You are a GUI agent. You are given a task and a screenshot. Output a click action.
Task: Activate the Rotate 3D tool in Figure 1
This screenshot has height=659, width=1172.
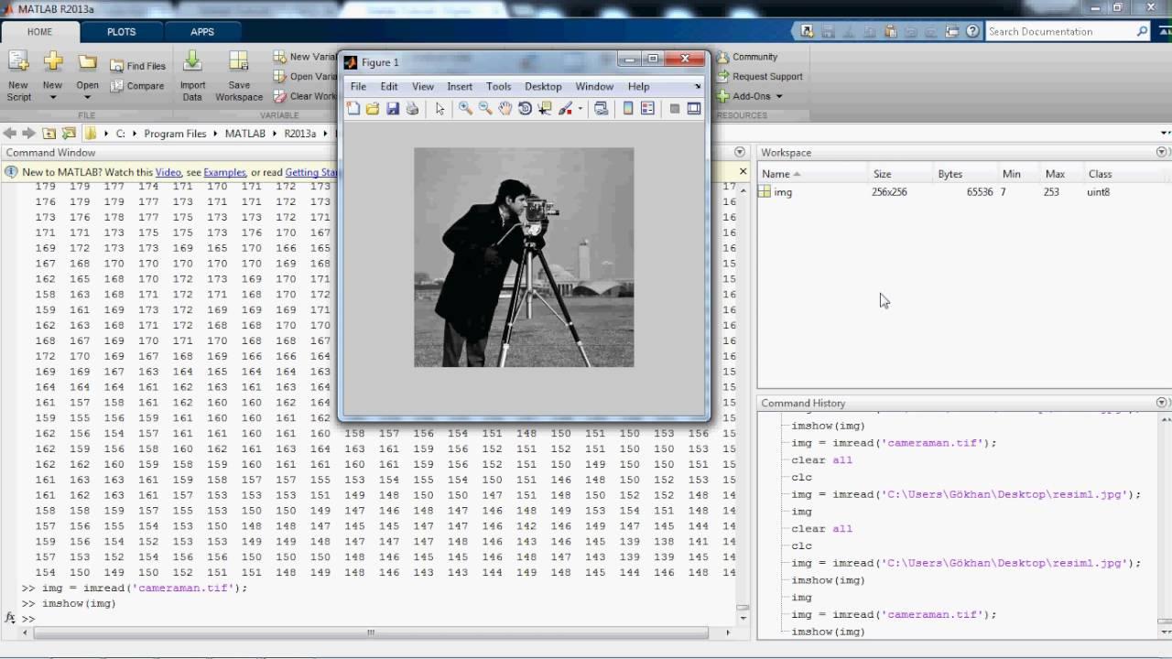(x=525, y=109)
